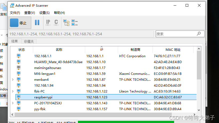Screen dimensions: 219x123
Task: Click MAC address 74:F6:1C:27:11:77
Action: [167, 56]
